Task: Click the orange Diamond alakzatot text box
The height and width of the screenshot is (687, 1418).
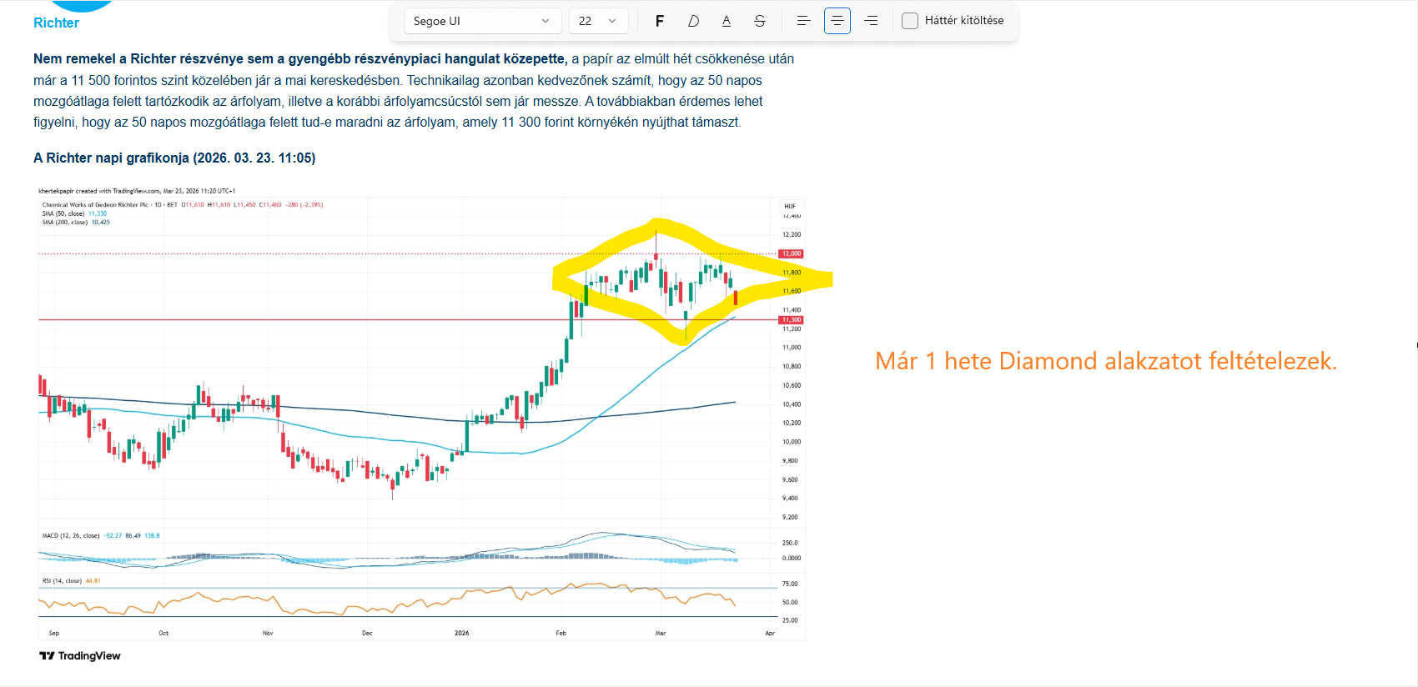Action: coord(1105,361)
